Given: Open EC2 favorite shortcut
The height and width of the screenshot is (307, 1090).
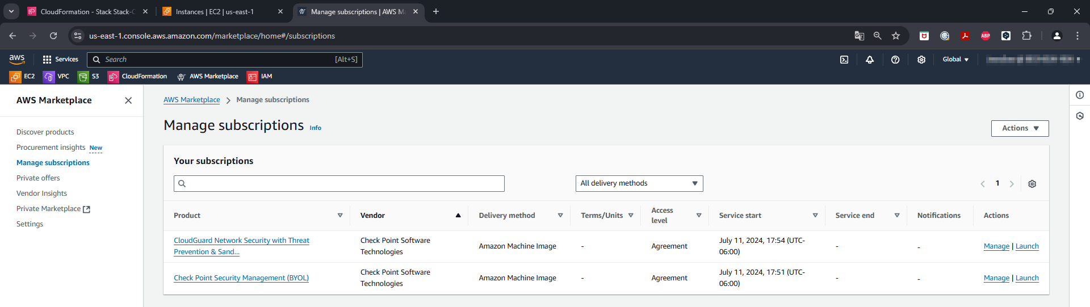Looking at the screenshot, I should click(x=22, y=76).
